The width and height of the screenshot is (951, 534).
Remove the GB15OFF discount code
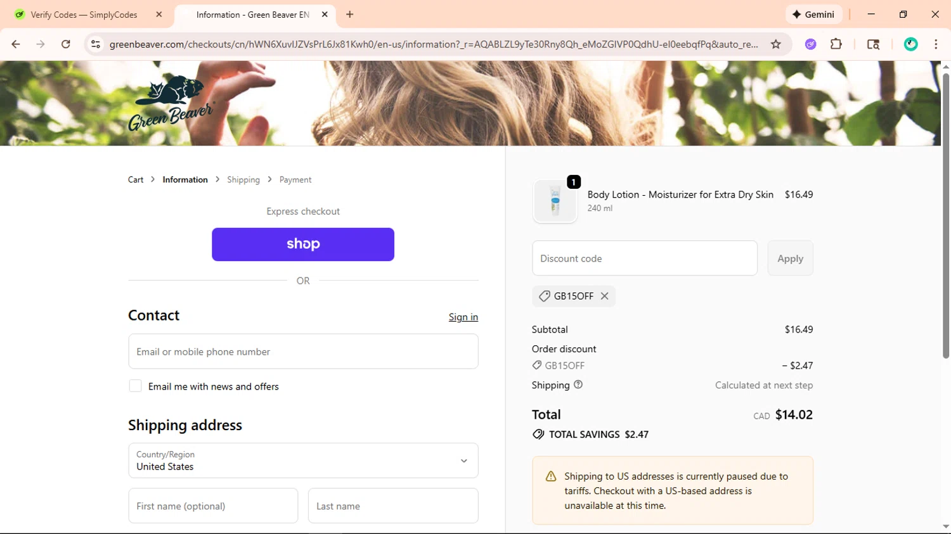click(x=605, y=296)
